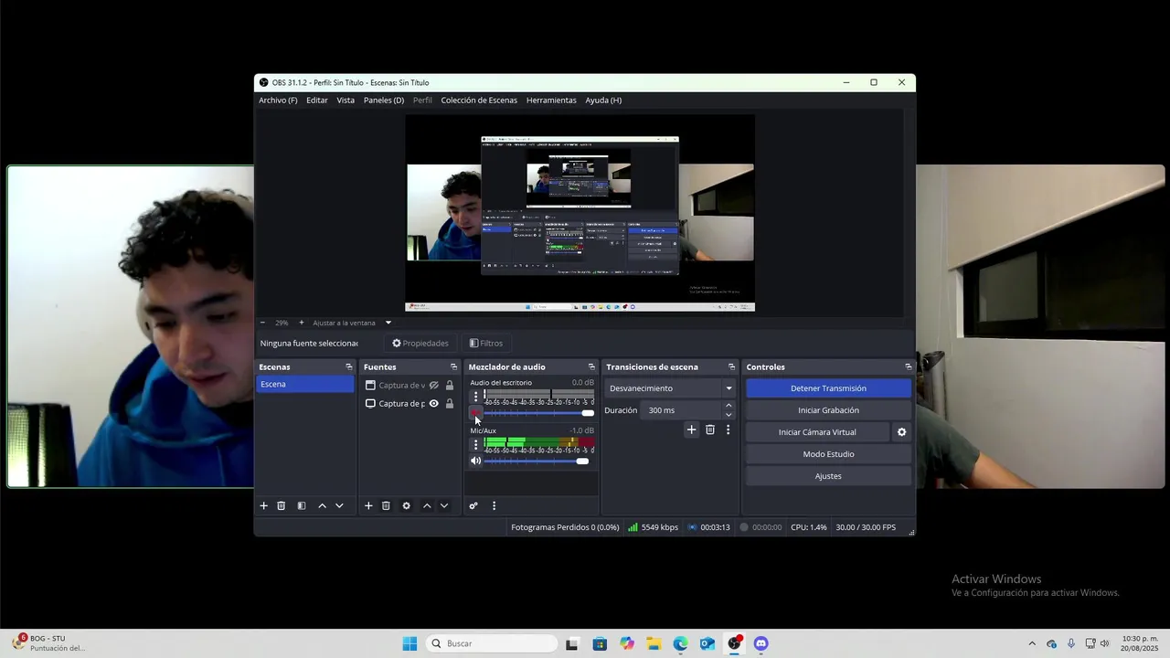Click CPU: 1.4% status bar text

tap(808, 527)
